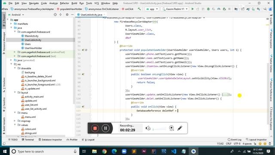Run the app with green play button

[192, 9]
